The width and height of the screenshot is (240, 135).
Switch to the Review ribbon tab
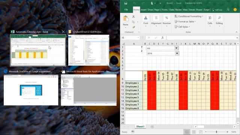tap(178, 10)
